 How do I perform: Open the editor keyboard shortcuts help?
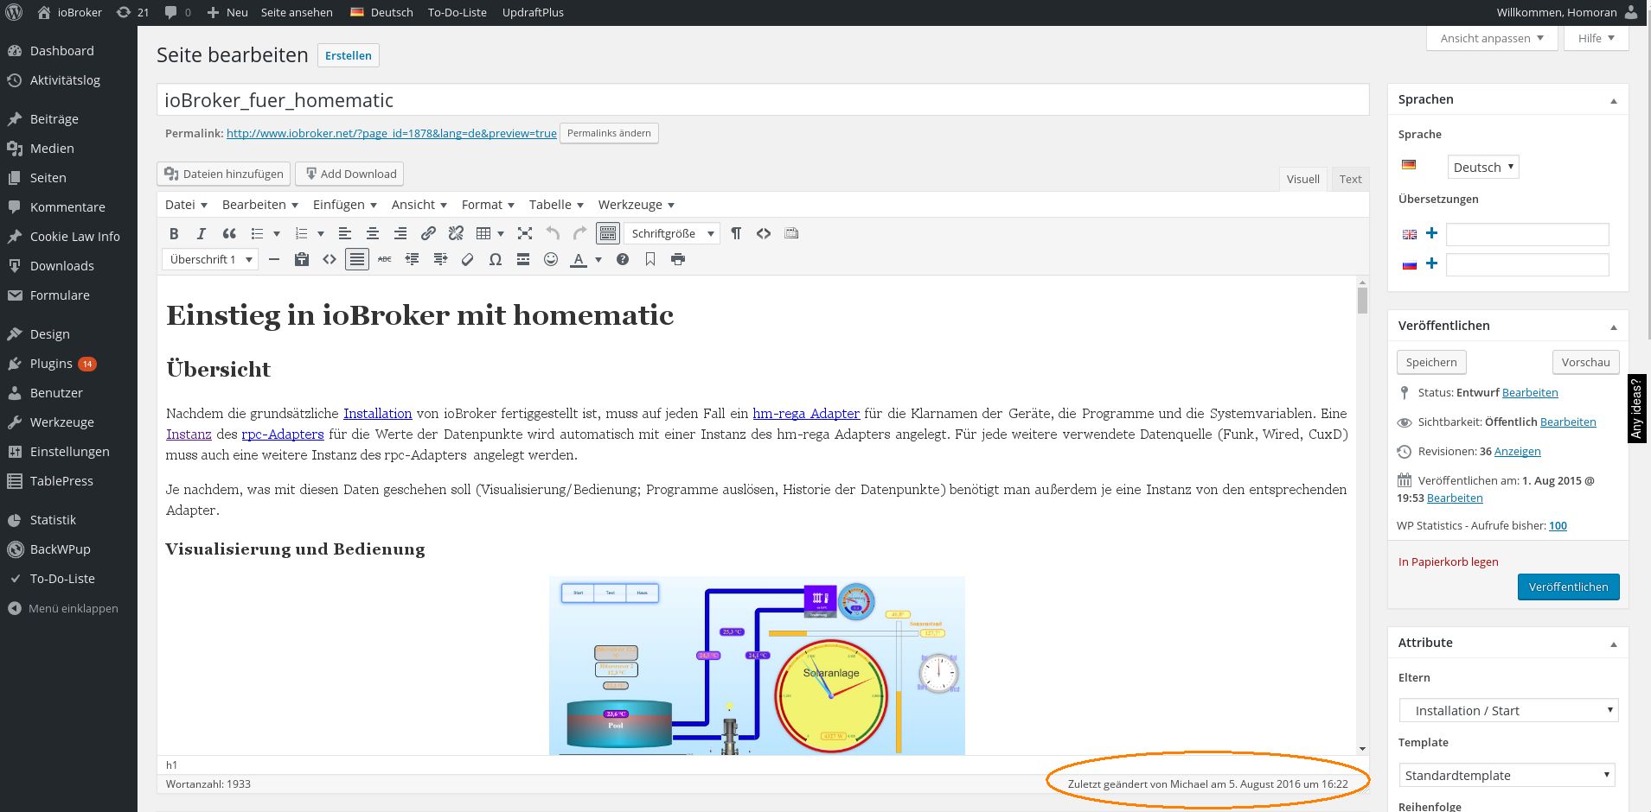pyautogui.click(x=623, y=259)
